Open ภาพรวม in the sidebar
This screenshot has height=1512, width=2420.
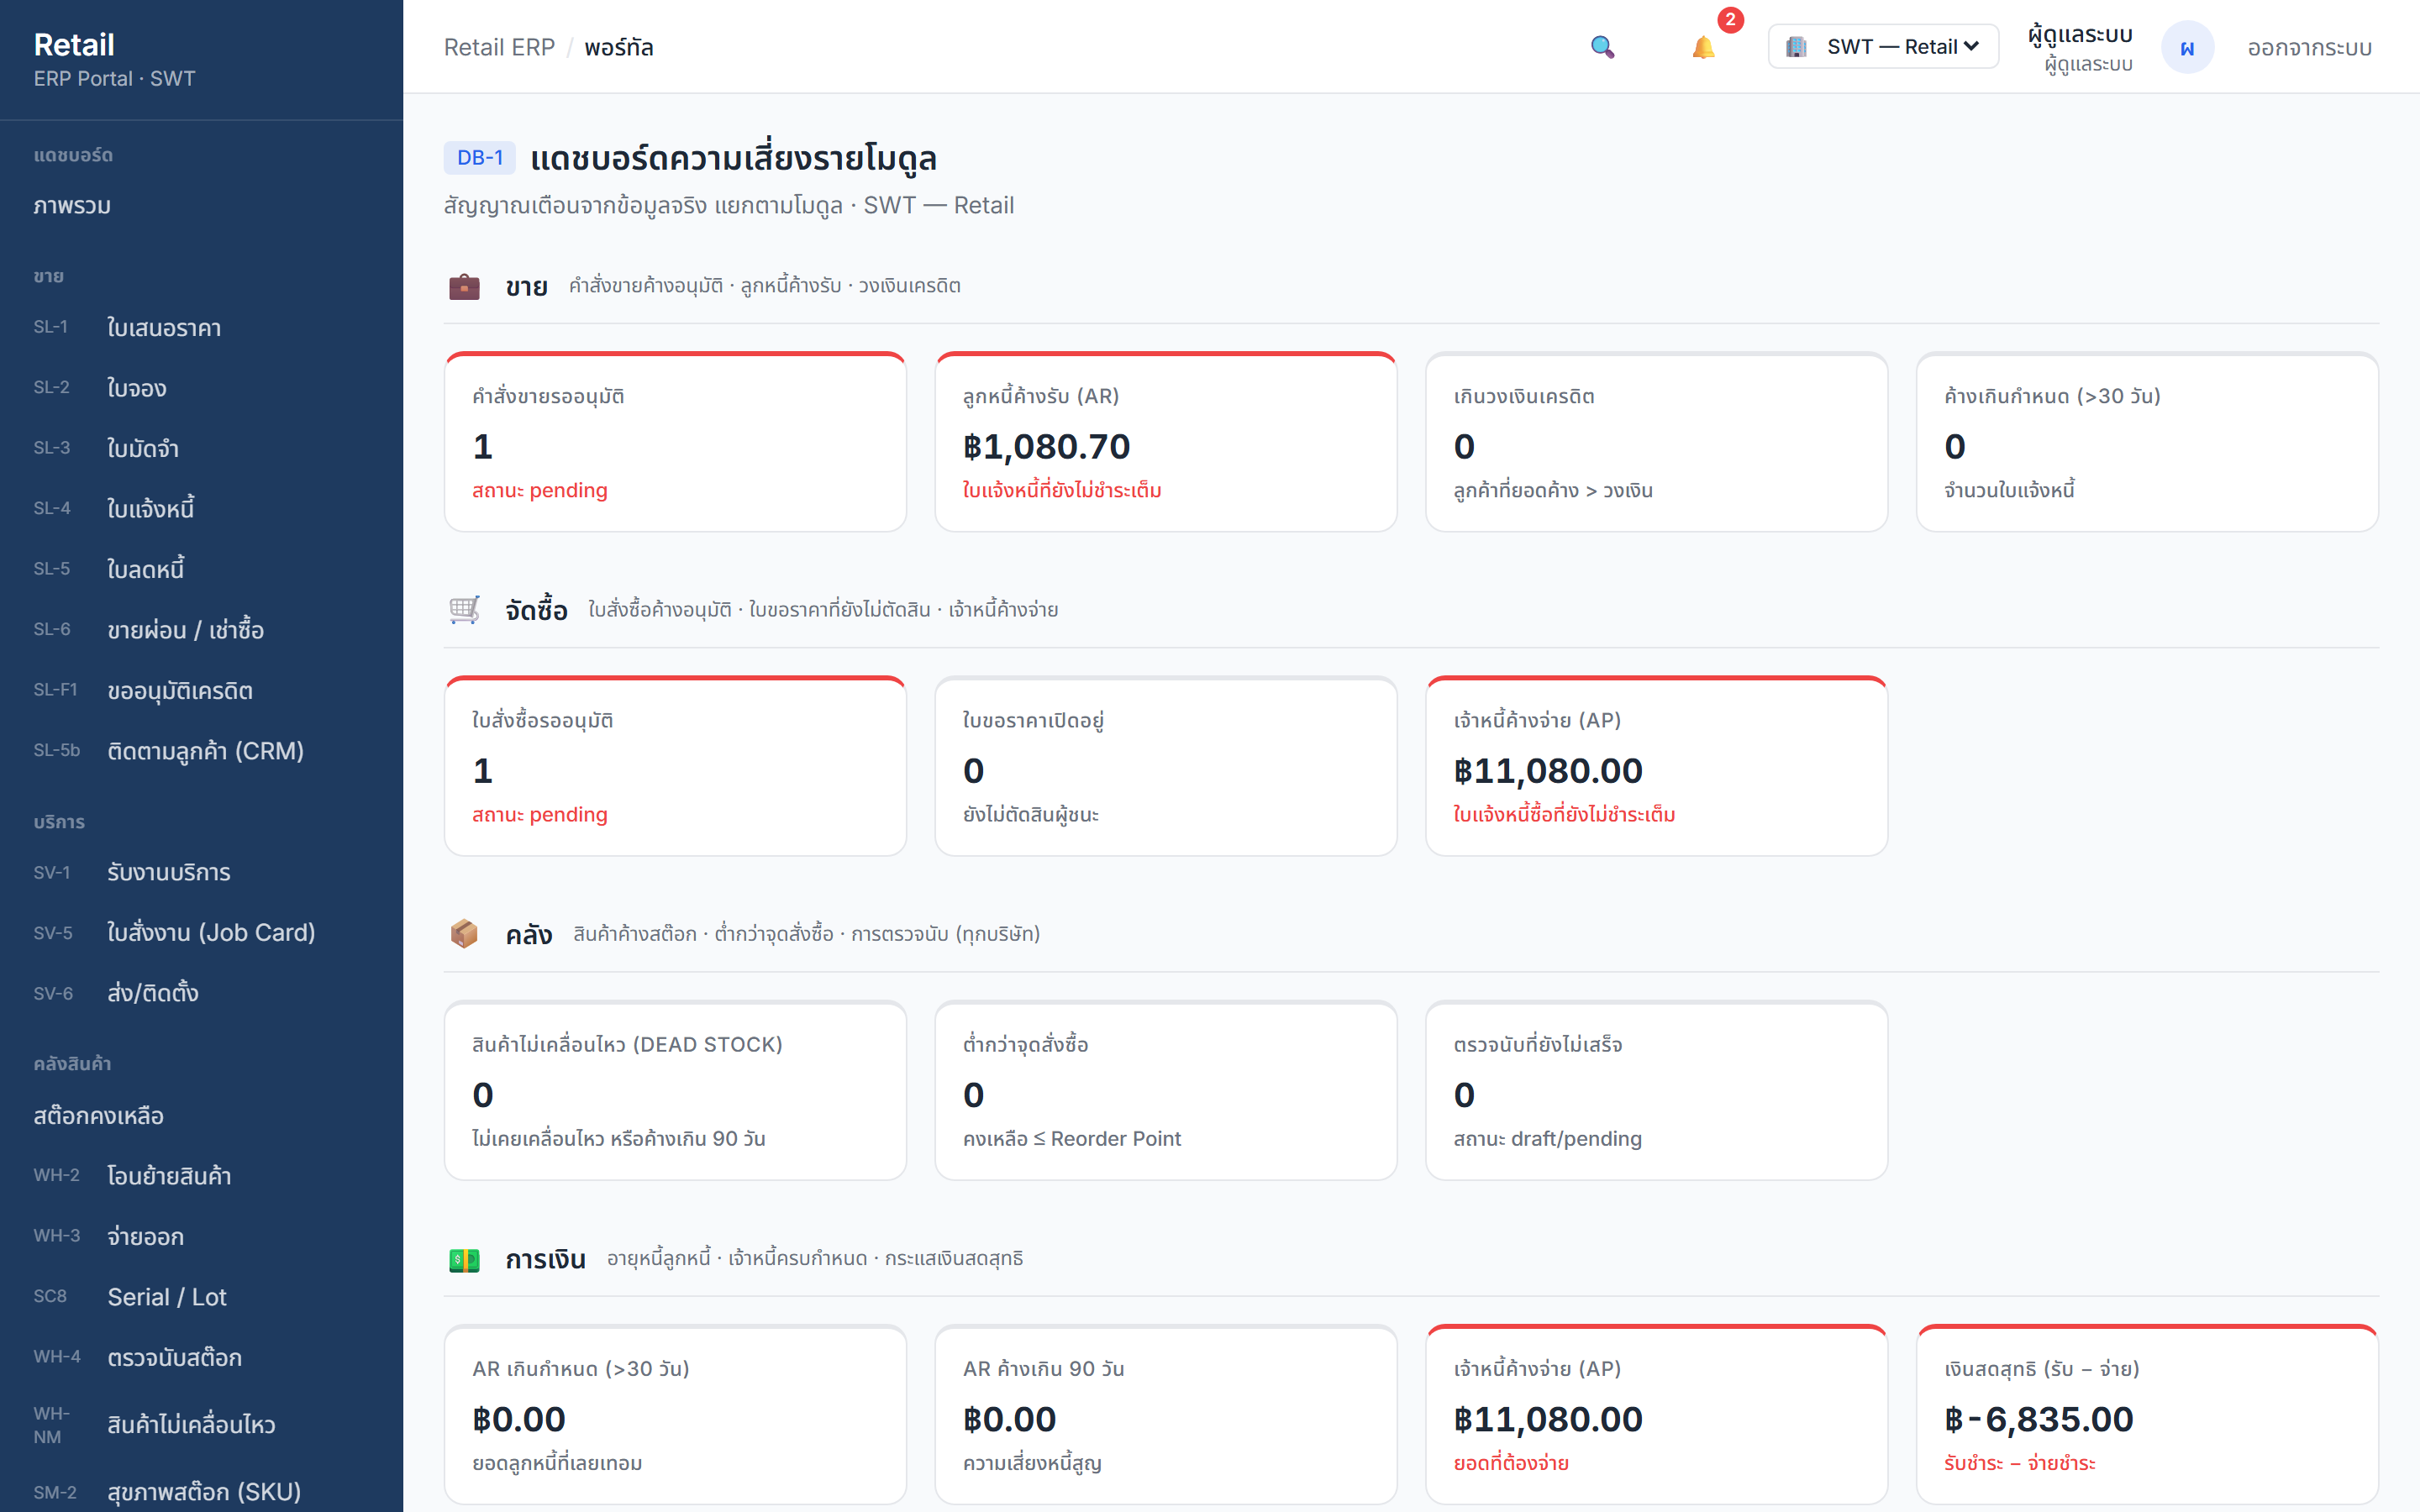pos(201,206)
